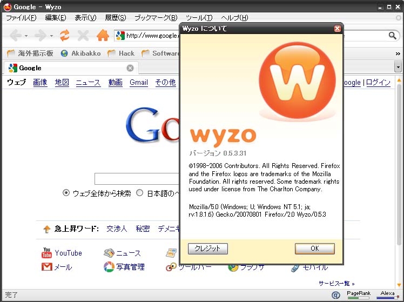Close the Wyzo について dialog
This screenshot has height=302, width=404.
[x=337, y=29]
